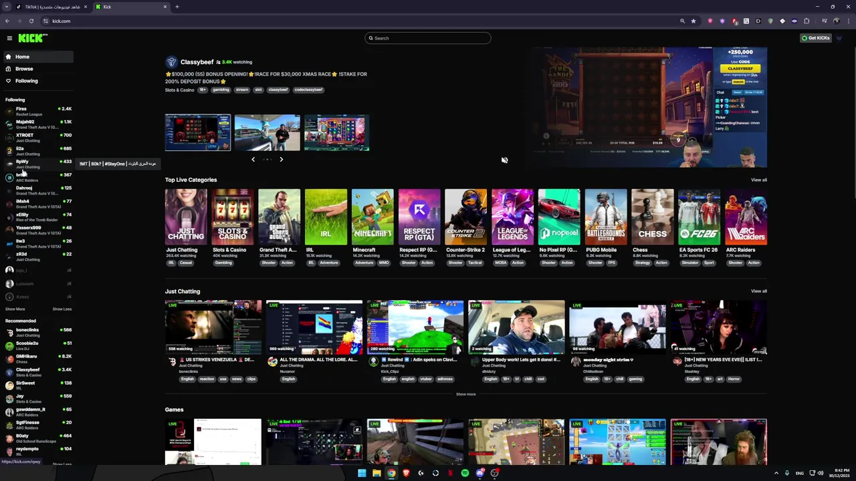
Task: Click the Get KICKs button
Action: point(816,38)
